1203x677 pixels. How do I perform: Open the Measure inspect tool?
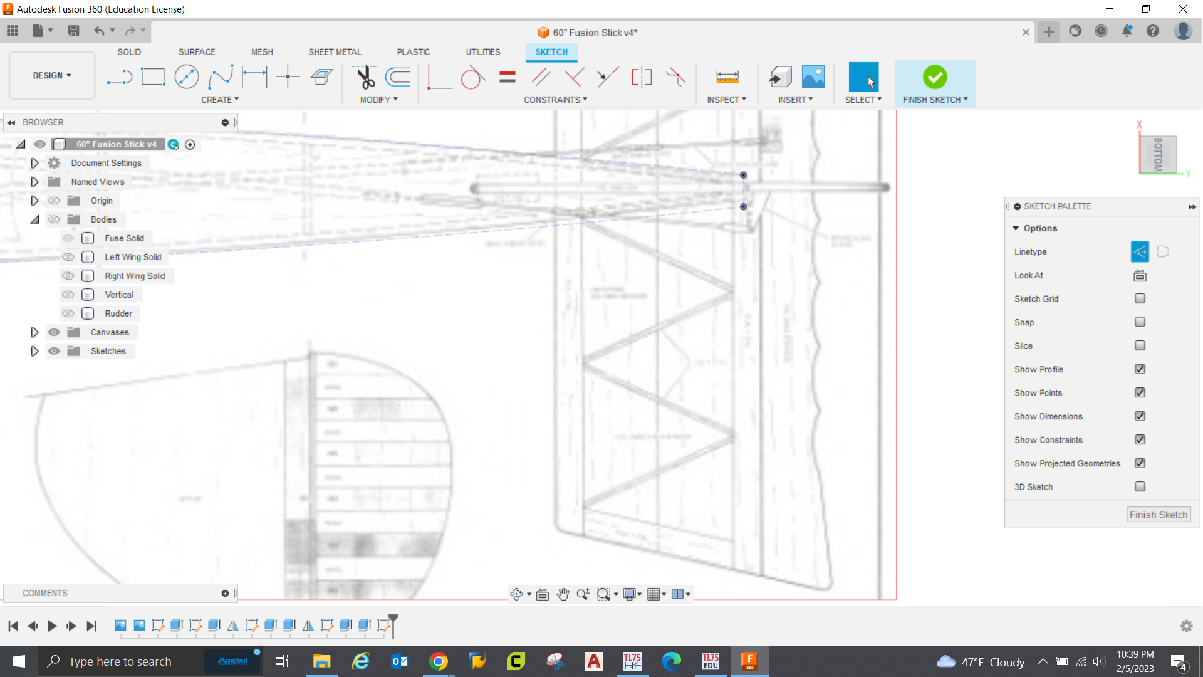(x=727, y=77)
